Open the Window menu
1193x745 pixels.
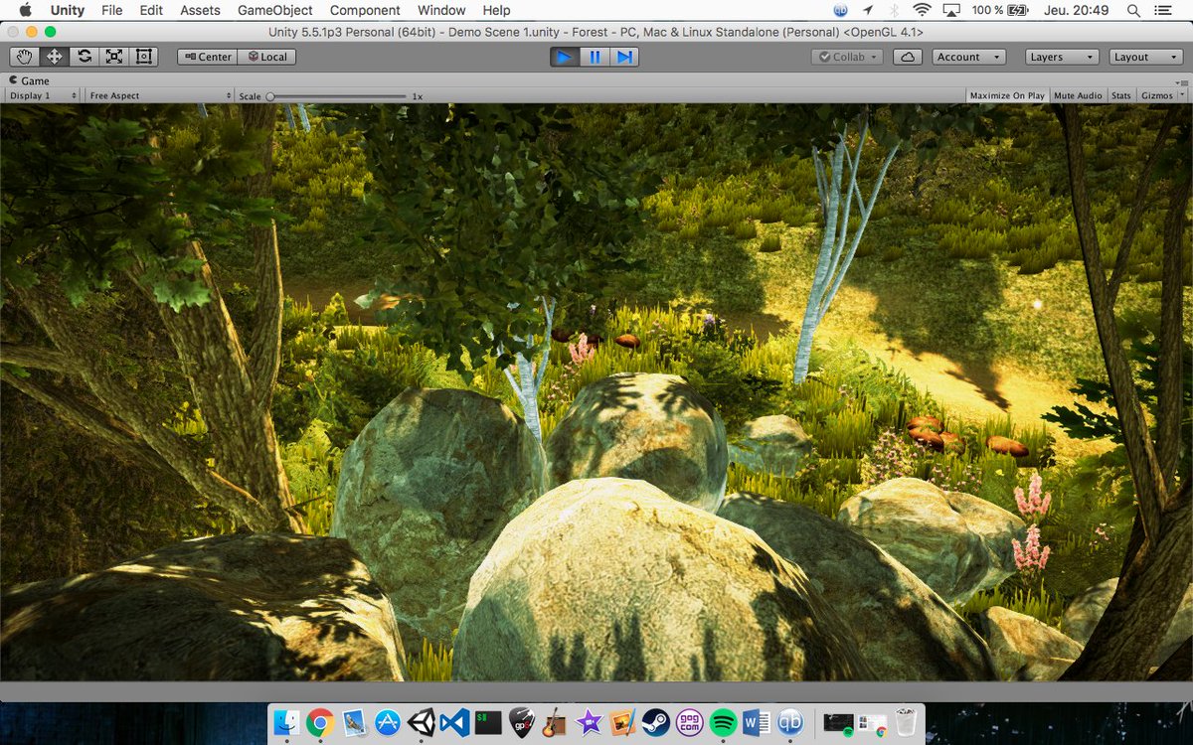click(441, 10)
